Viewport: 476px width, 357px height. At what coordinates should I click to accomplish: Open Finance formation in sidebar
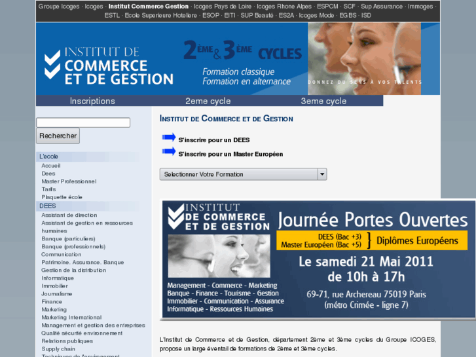(52, 302)
